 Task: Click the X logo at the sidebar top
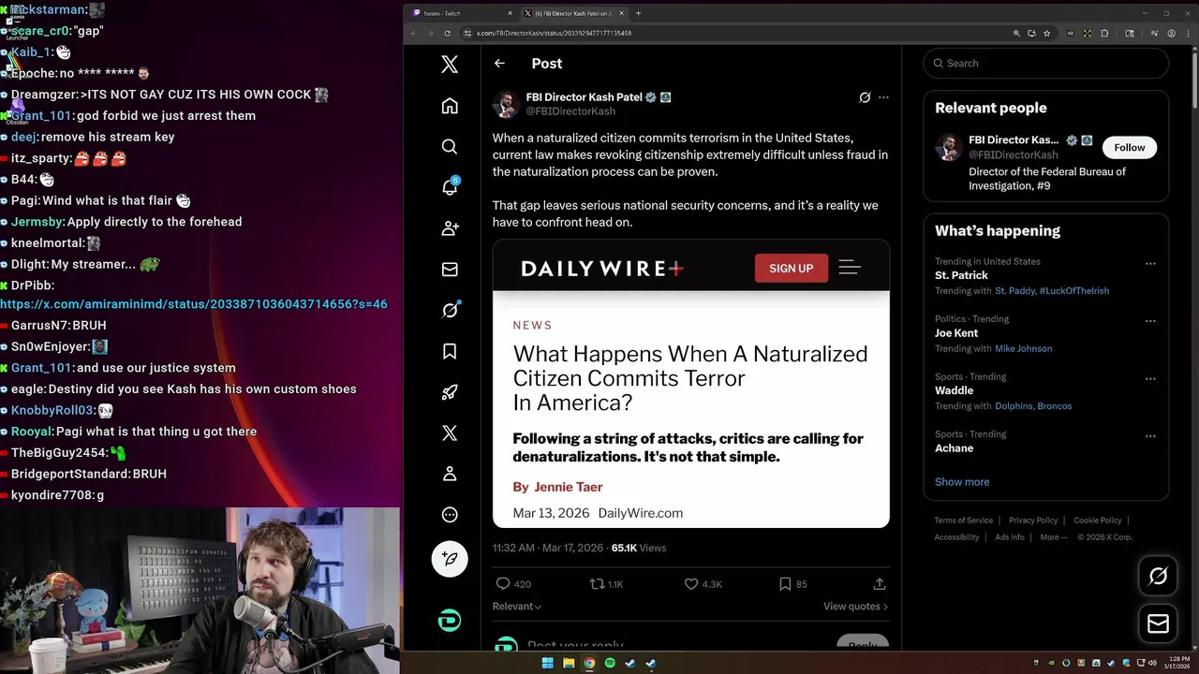click(450, 64)
